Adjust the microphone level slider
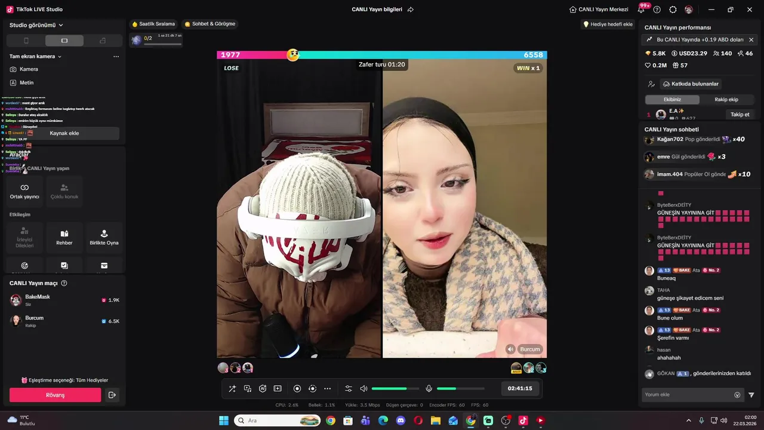This screenshot has width=764, height=430. point(461,389)
